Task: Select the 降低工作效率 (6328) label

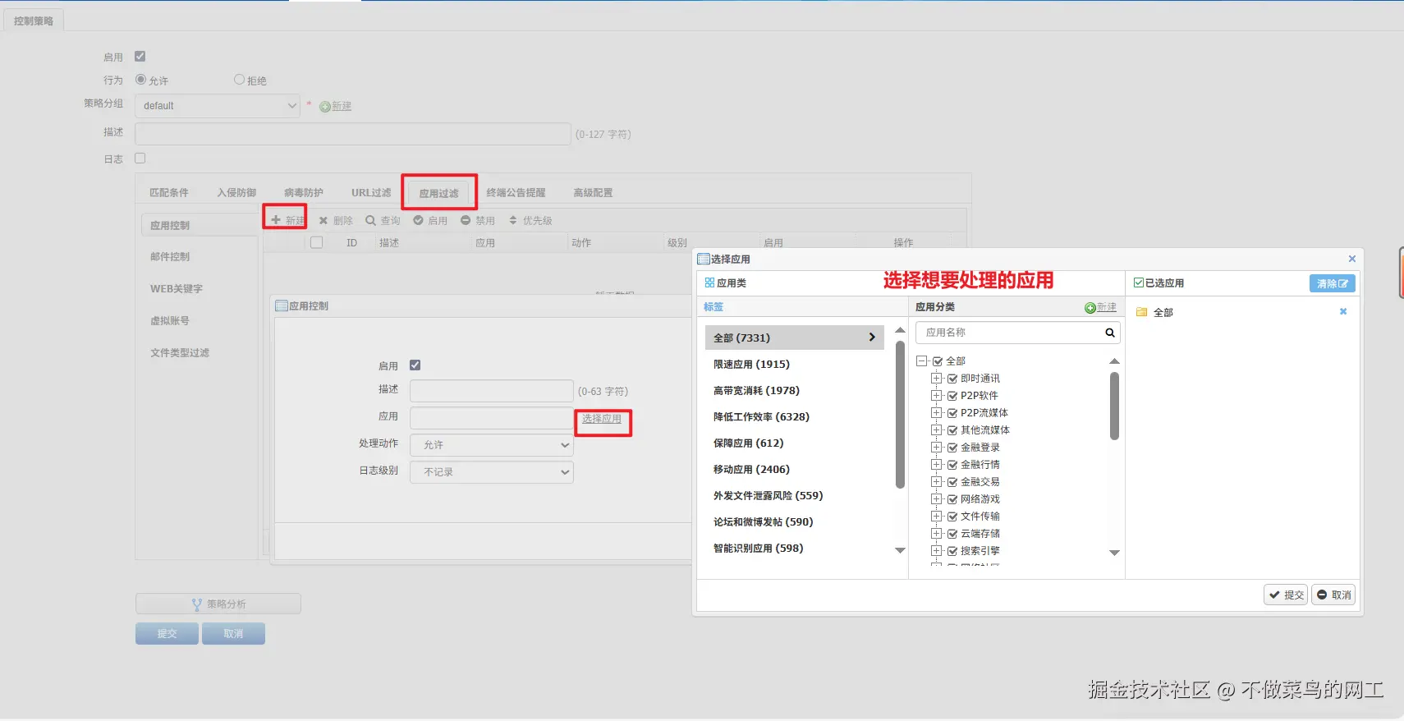Action: pyautogui.click(x=761, y=416)
